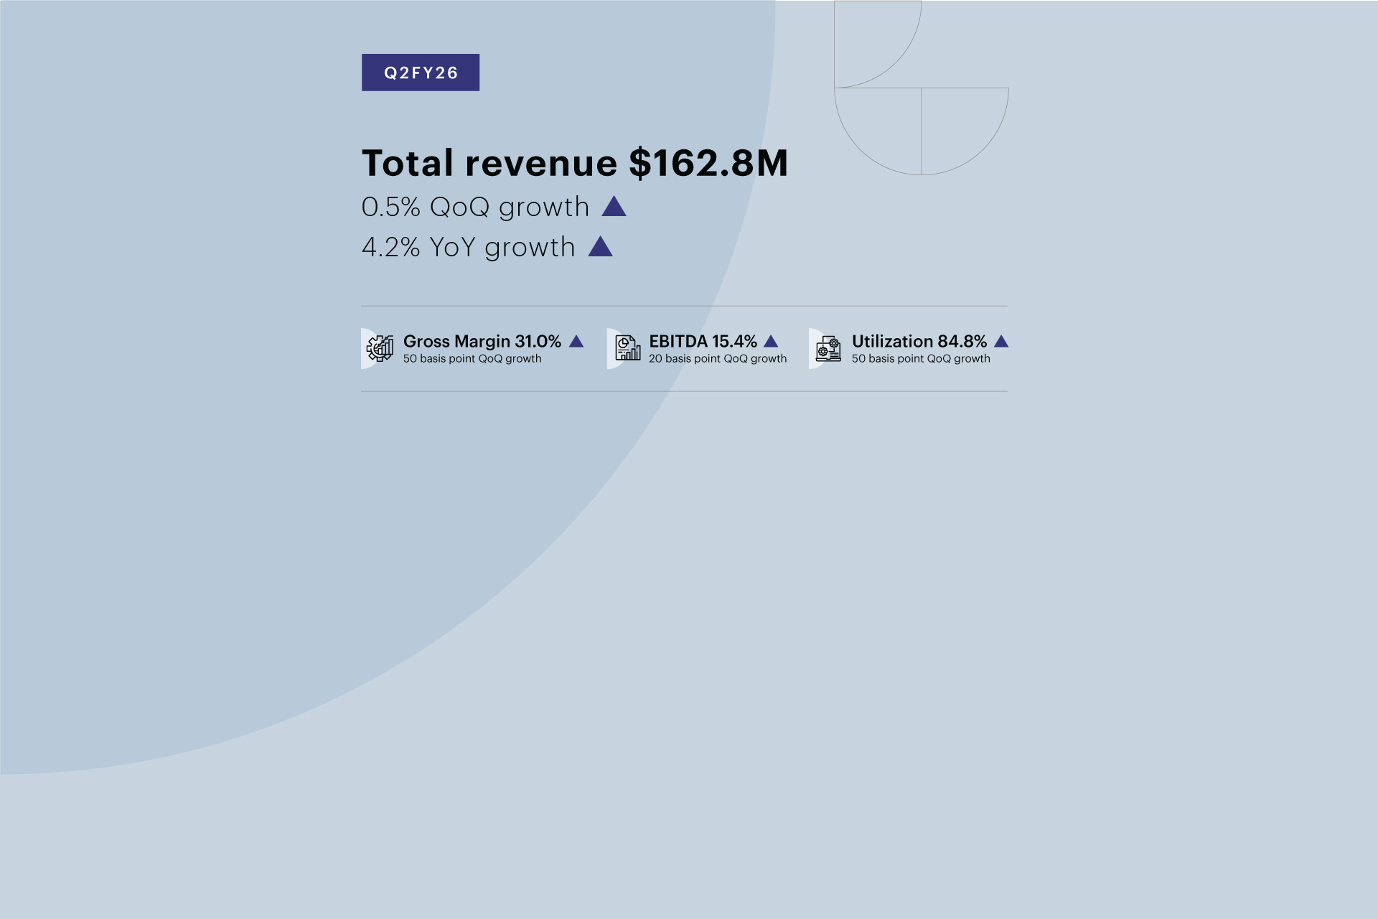Image resolution: width=1378 pixels, height=919 pixels.
Task: Click the 50 basis point text under Gross Margin
Action: [472, 358]
